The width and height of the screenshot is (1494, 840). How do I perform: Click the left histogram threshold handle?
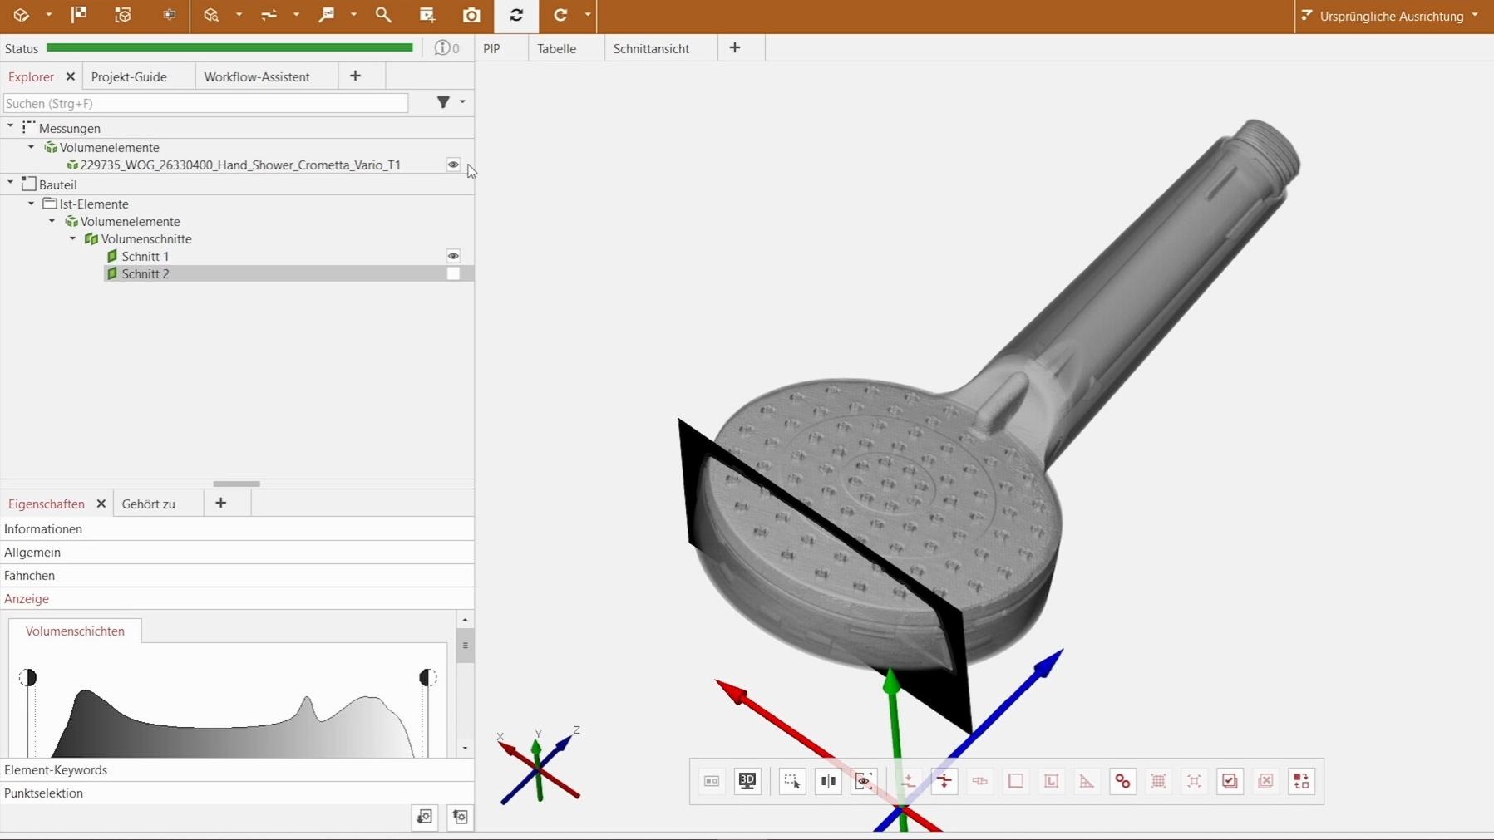(27, 677)
